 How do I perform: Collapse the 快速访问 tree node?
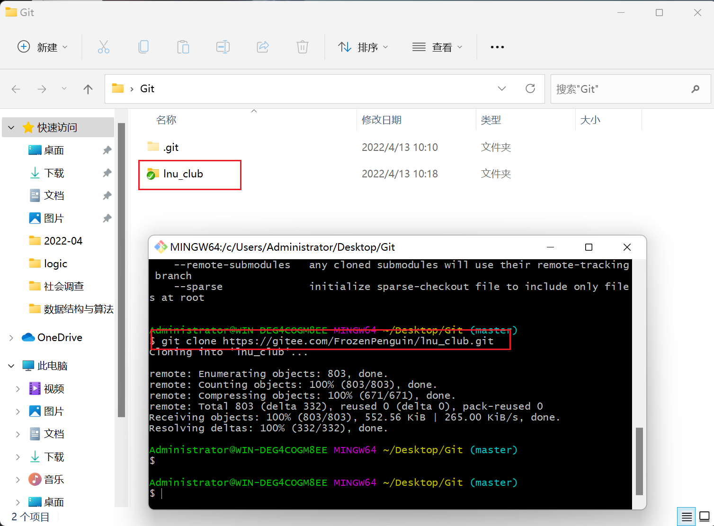[x=11, y=128]
